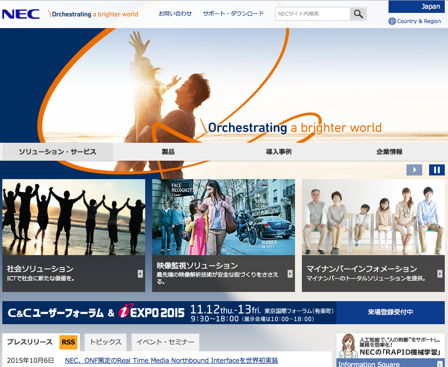The width and height of the screenshot is (448, 367).
Task: Select the 映像監視ソリューション card title
Action: 197,265
